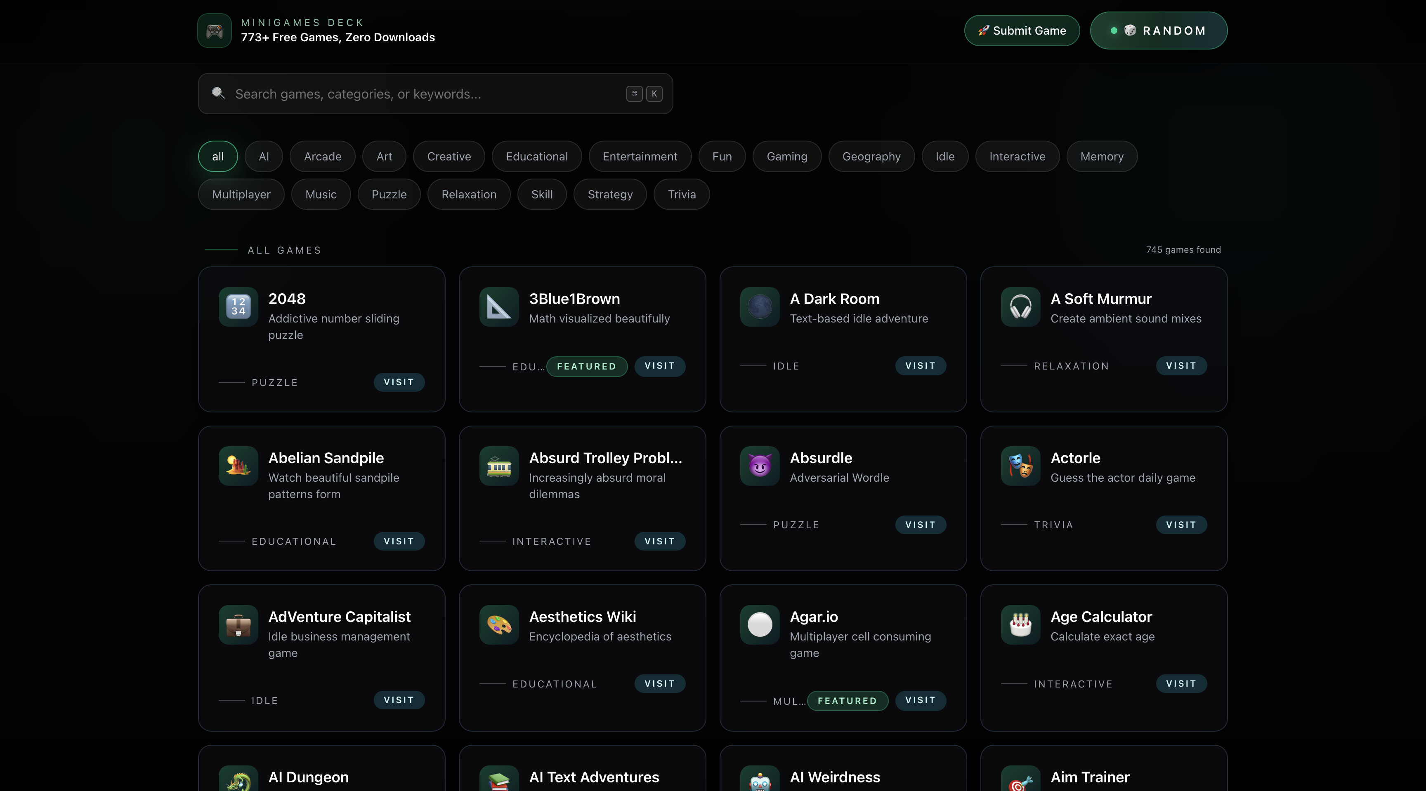1426x791 pixels.
Task: Toggle the Trivia category filter
Action: [x=682, y=194]
